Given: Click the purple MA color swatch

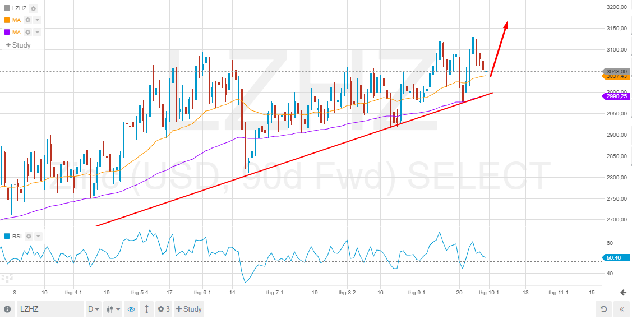Looking at the screenshot, I should [7, 32].
